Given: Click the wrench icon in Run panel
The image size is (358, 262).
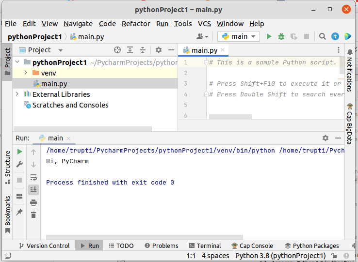Looking at the screenshot, I should click(19, 165).
